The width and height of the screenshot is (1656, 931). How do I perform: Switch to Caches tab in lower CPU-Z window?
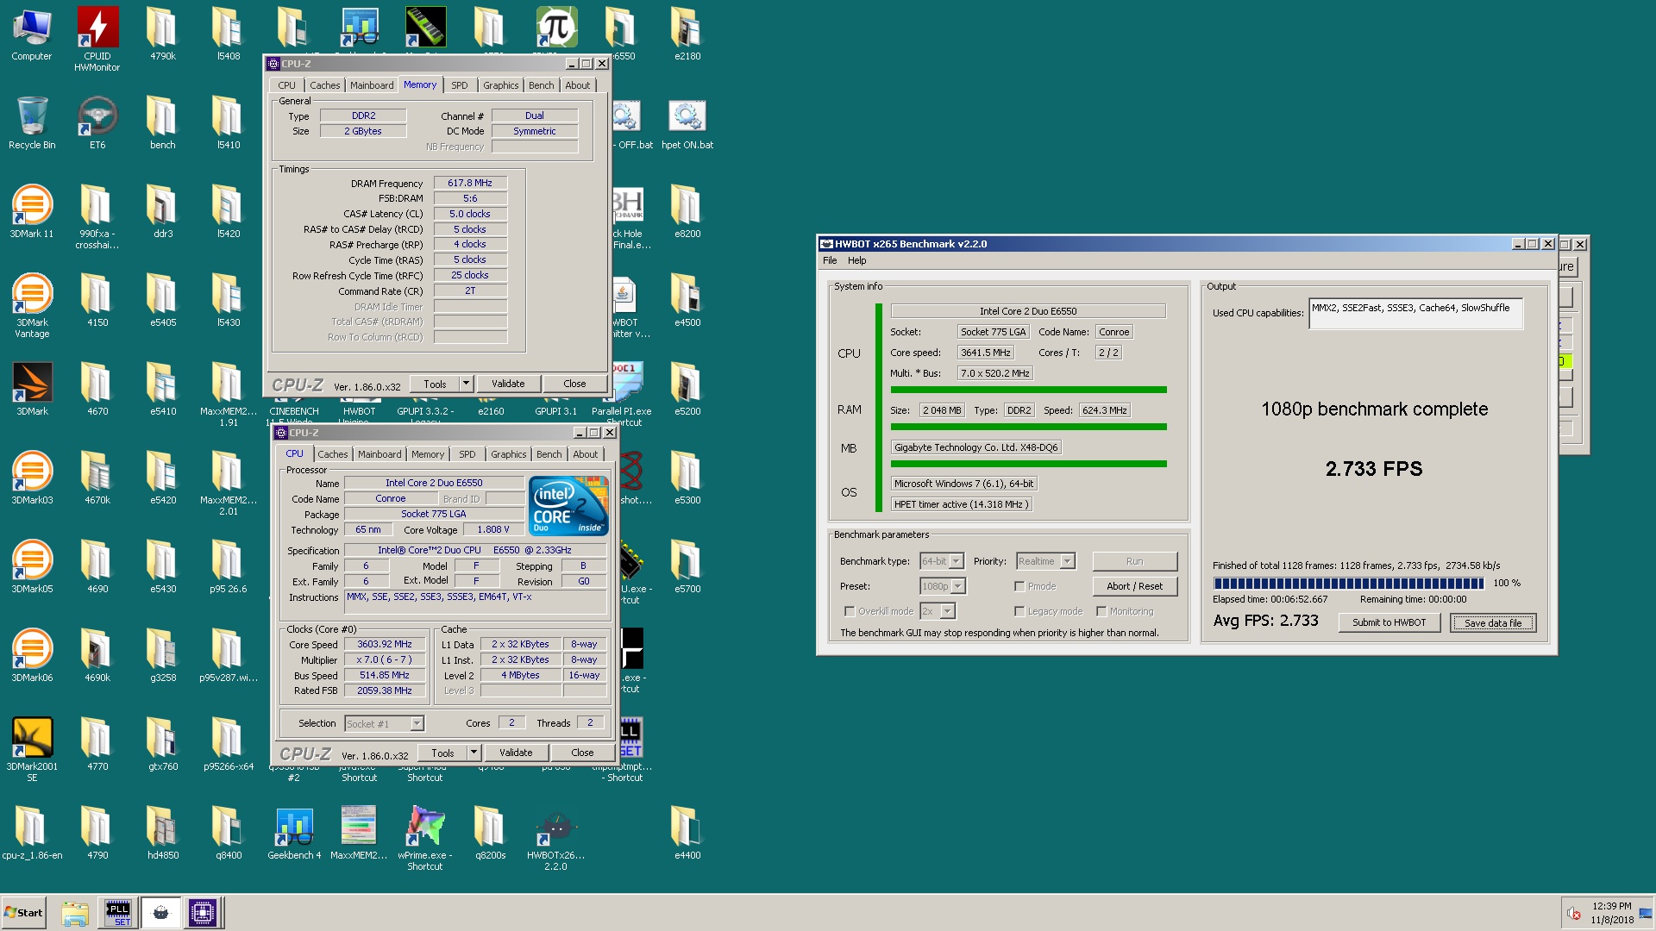click(x=333, y=454)
